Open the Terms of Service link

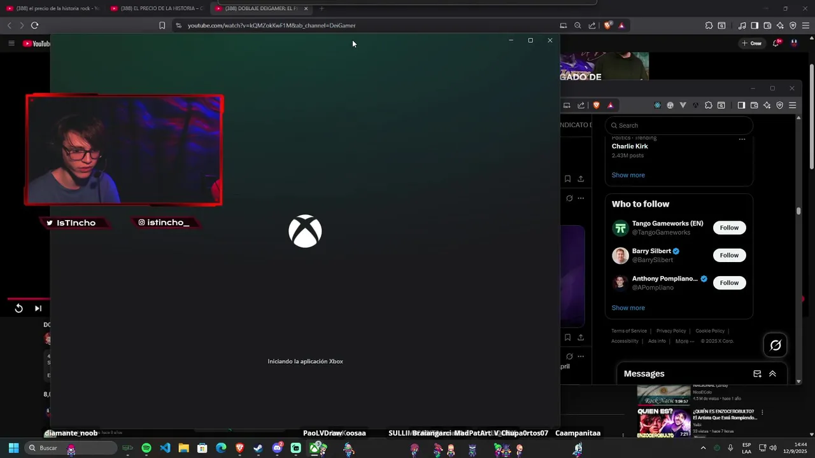tap(629, 331)
